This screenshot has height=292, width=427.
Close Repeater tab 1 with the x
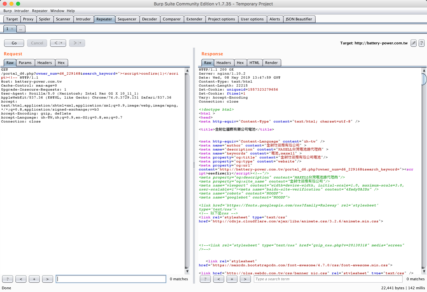12,29
